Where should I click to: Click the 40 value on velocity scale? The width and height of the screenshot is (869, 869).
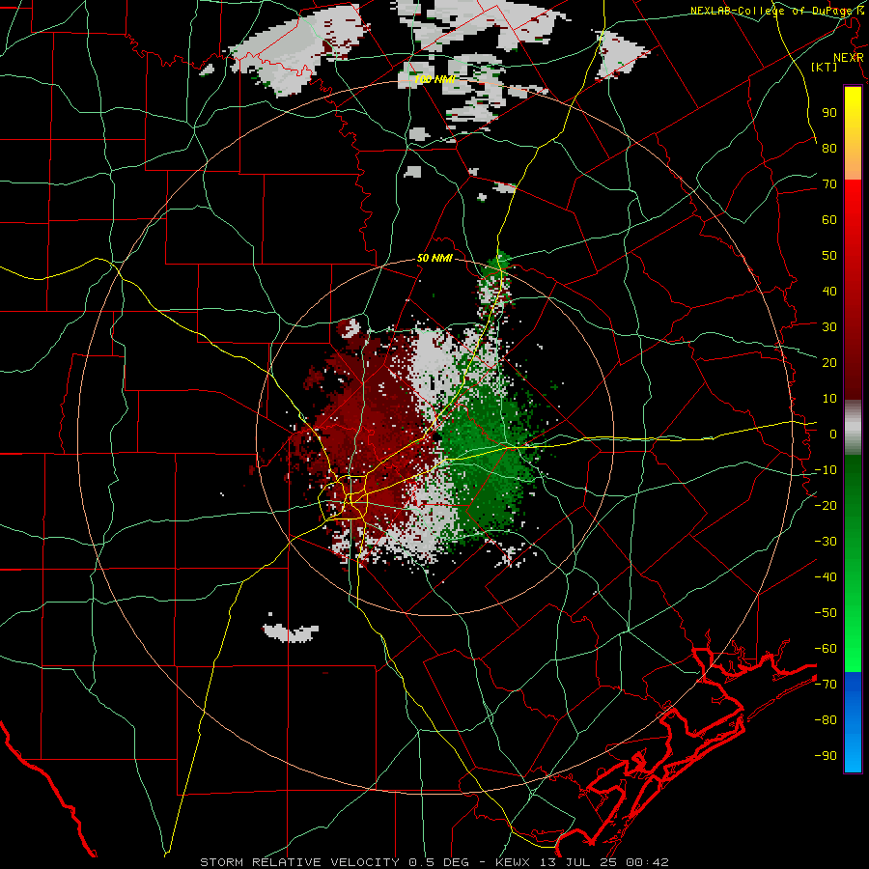click(829, 292)
